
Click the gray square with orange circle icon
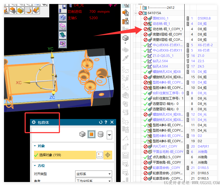28,10
